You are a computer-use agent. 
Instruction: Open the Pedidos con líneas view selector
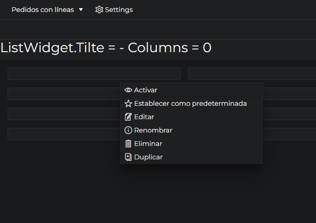point(43,10)
